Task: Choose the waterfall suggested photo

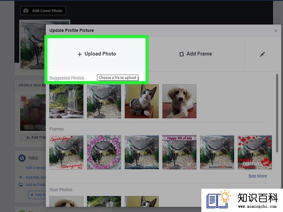Action: pyautogui.click(x=66, y=101)
